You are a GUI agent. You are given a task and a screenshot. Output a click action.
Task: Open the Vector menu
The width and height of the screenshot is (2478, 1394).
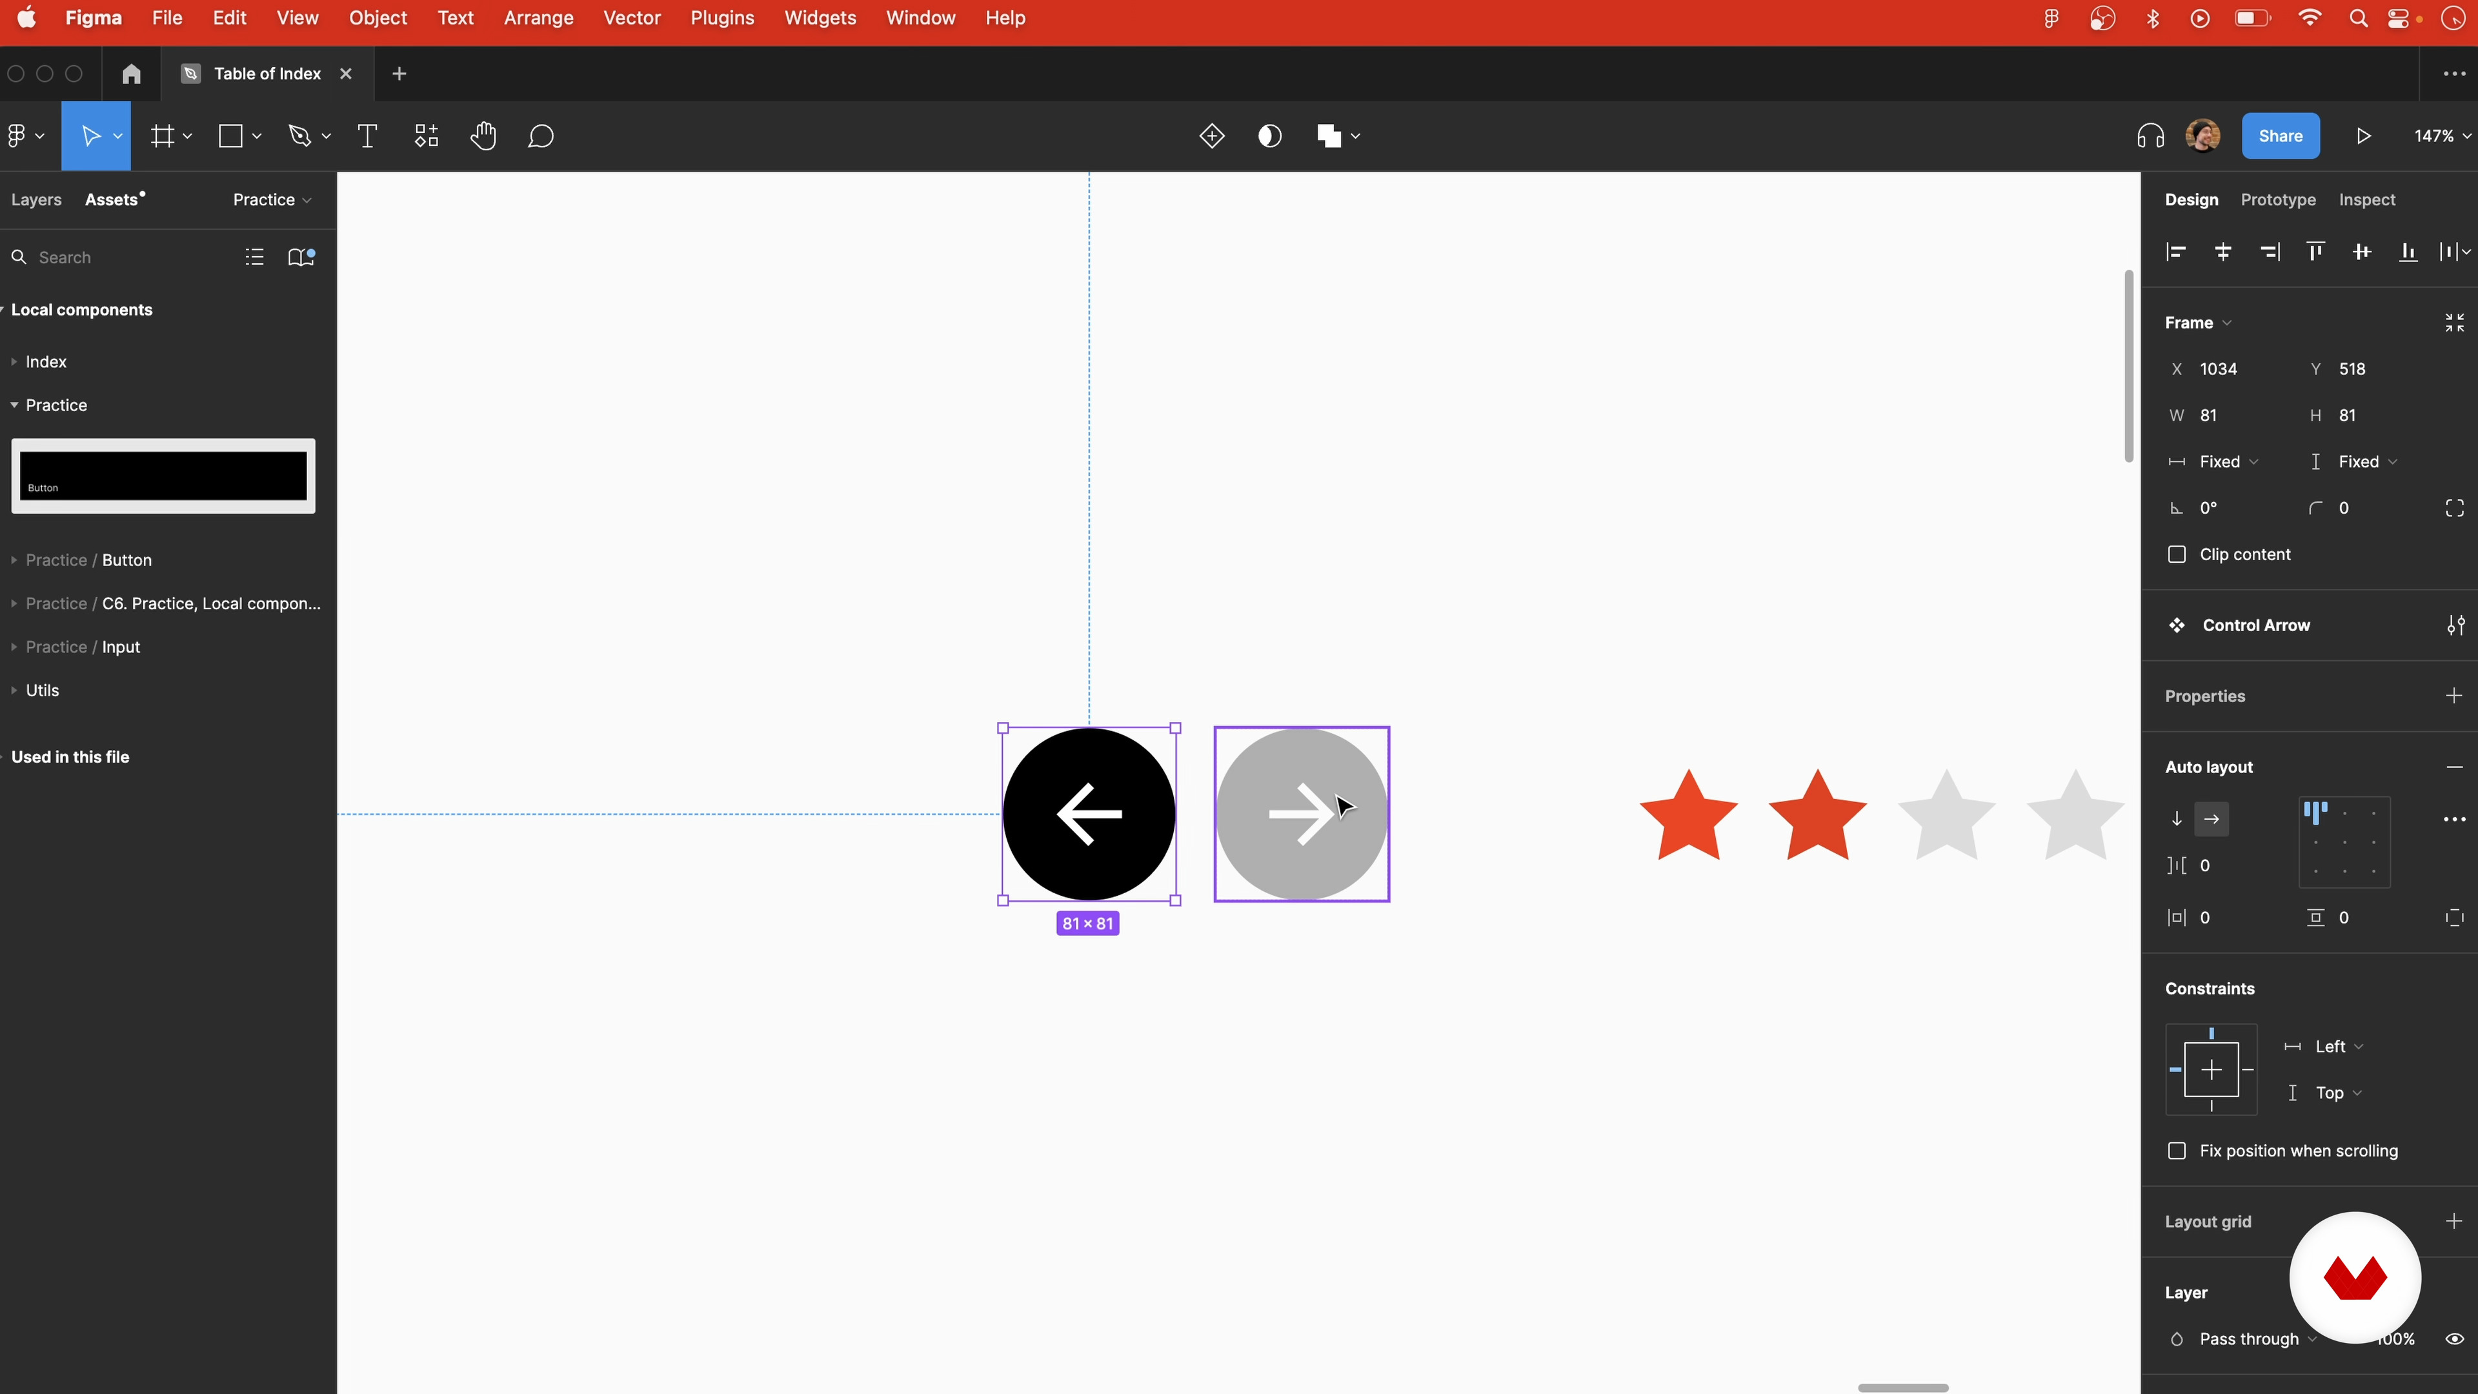click(x=632, y=18)
